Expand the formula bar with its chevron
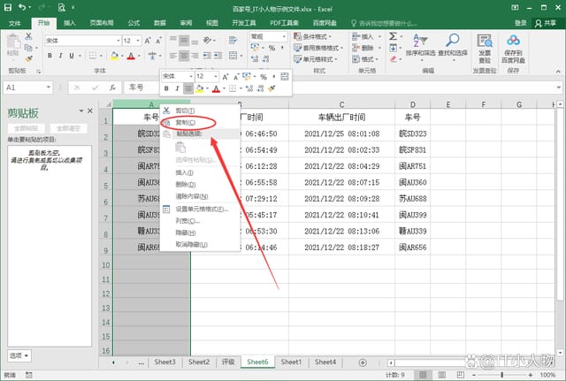The height and width of the screenshot is (381, 566). 559,88
